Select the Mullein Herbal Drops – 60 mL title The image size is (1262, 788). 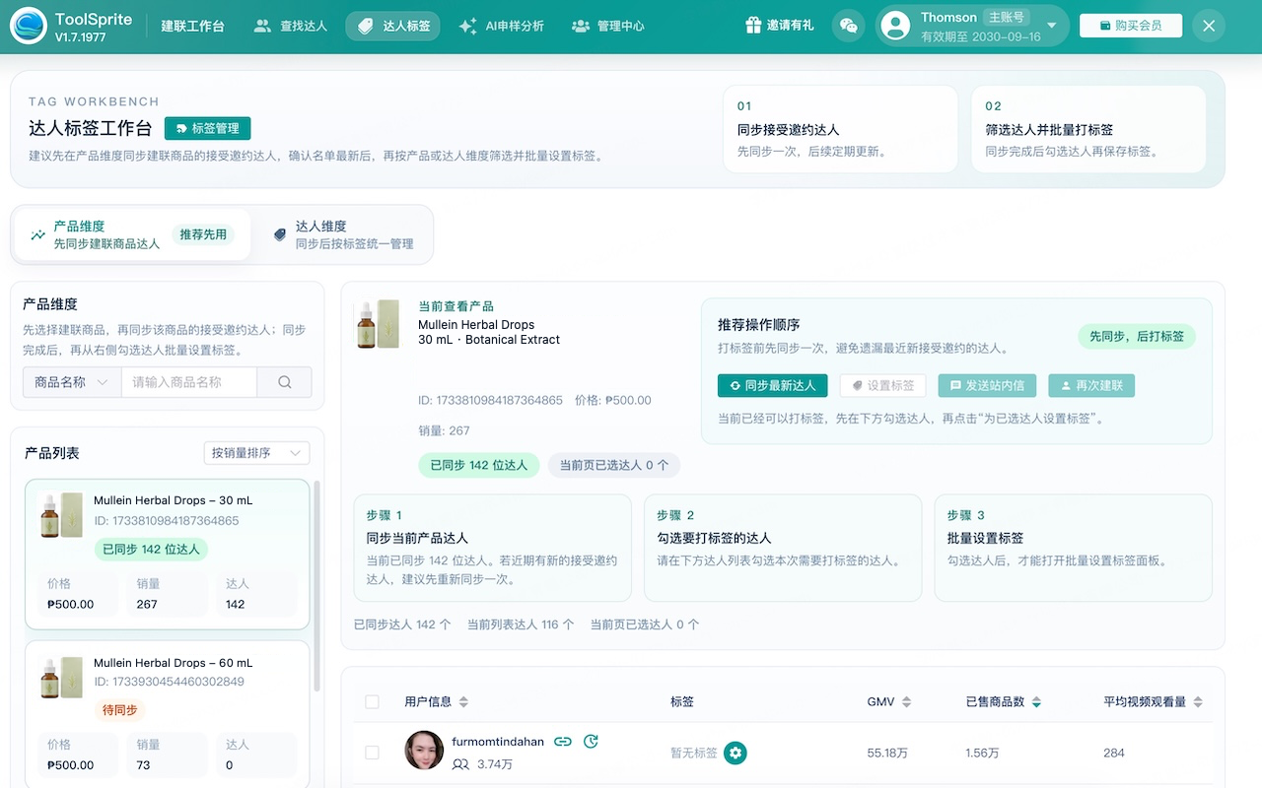coord(174,663)
